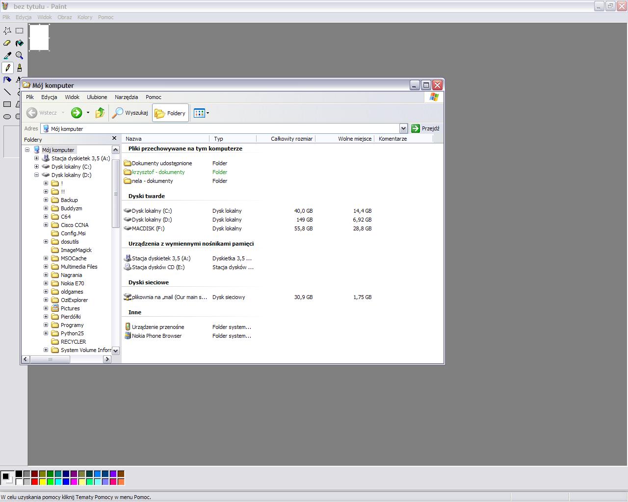Pick the Color Picker eyedropper tool
The width and height of the screenshot is (628, 502).
click(7, 55)
